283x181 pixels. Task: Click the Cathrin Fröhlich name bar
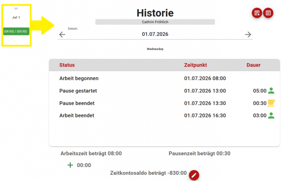point(155,22)
